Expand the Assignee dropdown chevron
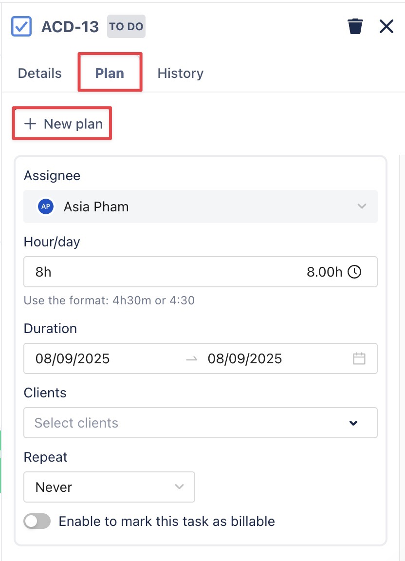The image size is (405, 561). point(362,206)
